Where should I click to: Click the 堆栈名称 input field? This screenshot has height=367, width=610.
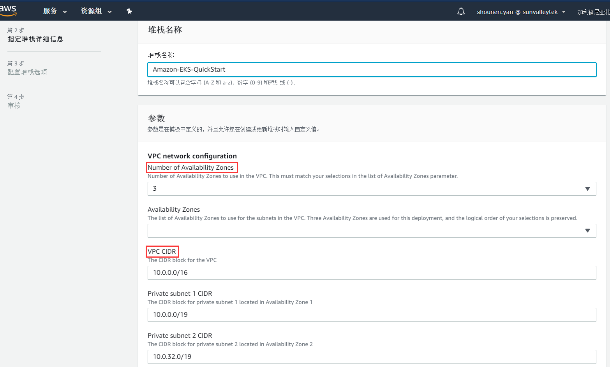pyautogui.click(x=372, y=70)
